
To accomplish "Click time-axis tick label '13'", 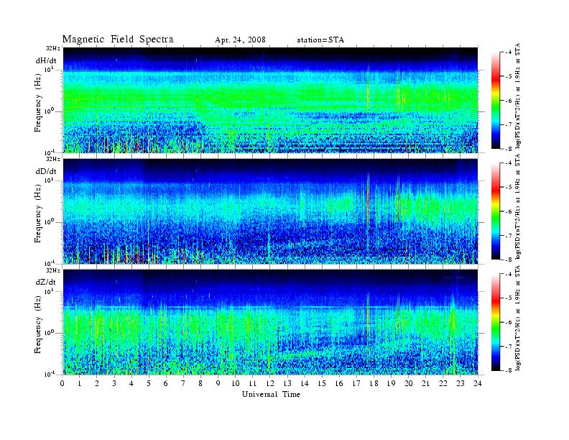I will (x=287, y=383).
